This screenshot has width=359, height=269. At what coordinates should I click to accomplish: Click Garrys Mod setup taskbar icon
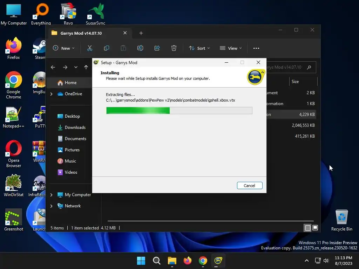(218, 261)
